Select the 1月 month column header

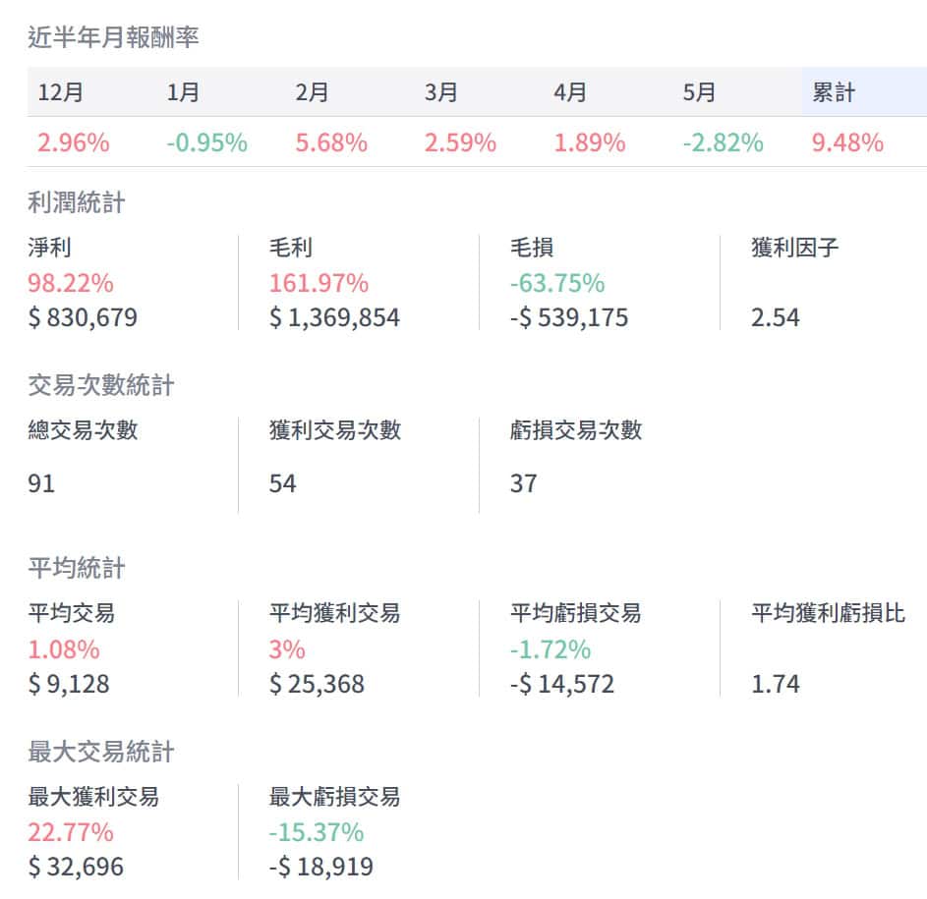184,93
